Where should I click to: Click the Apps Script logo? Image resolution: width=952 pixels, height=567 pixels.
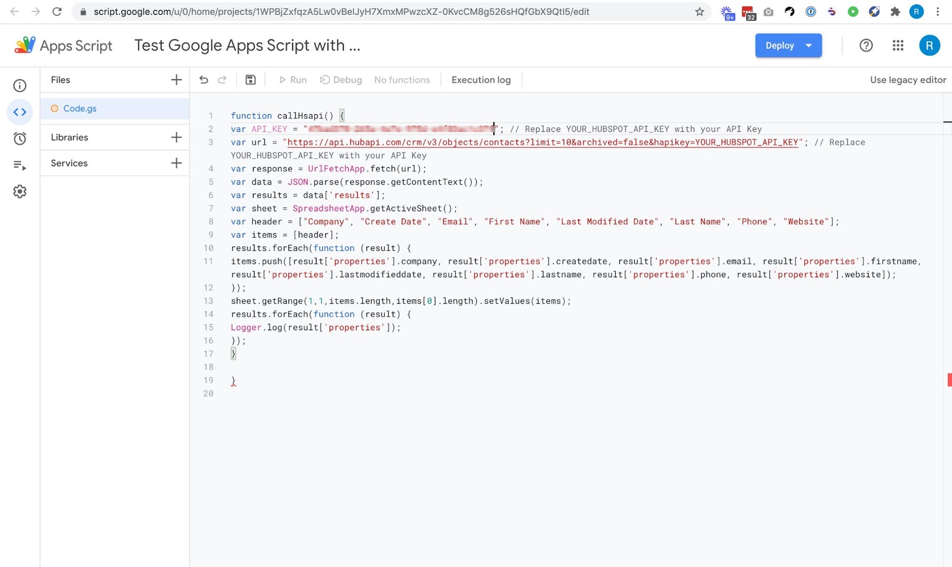[x=63, y=45]
